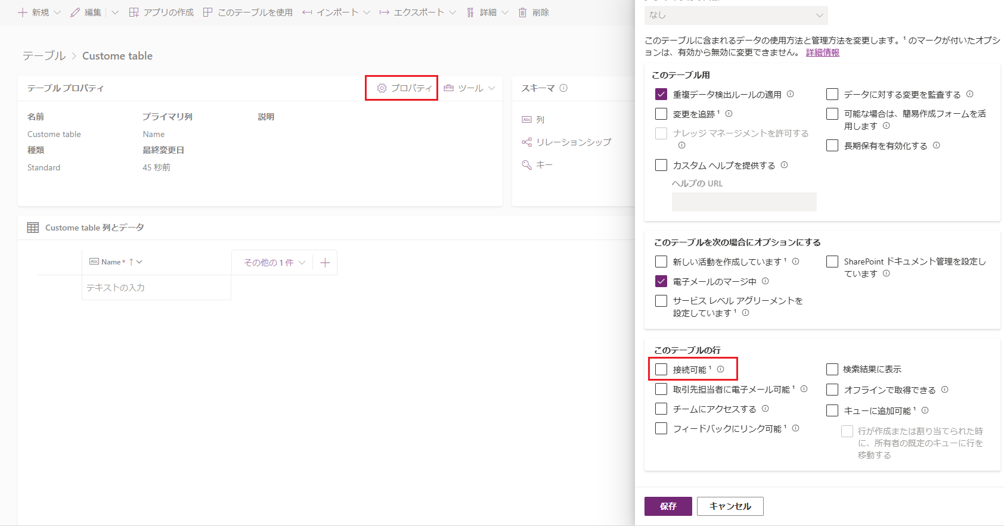Click the 列 column icon
The image size is (1004, 526).
point(526,120)
